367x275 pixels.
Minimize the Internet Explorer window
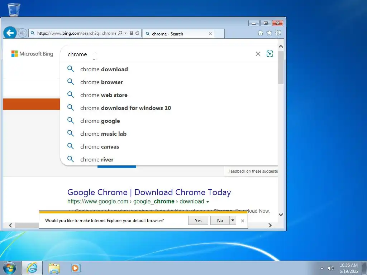click(x=254, y=23)
